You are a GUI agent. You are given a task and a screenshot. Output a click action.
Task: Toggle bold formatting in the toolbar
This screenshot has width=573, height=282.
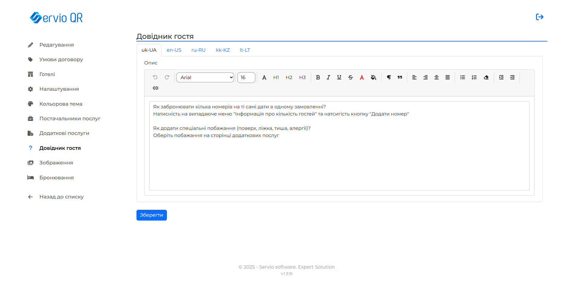click(x=318, y=77)
